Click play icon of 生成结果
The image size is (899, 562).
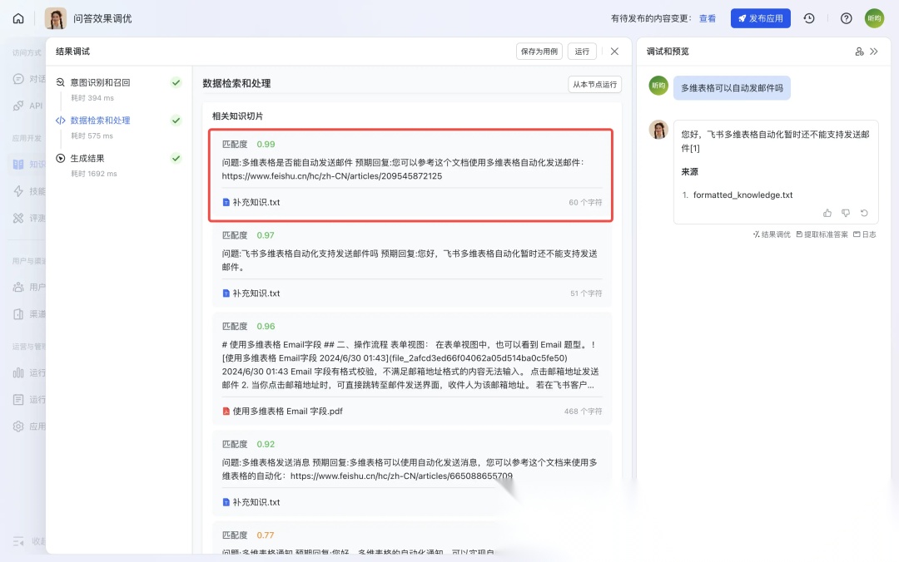60,158
